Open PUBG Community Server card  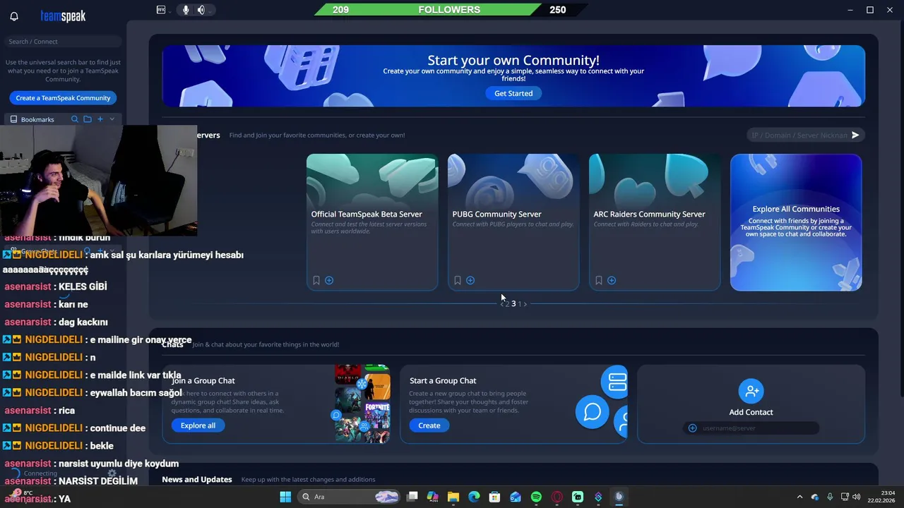pos(513,222)
